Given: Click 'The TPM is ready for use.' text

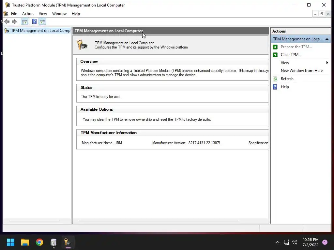Looking at the screenshot, I should pos(101,96).
